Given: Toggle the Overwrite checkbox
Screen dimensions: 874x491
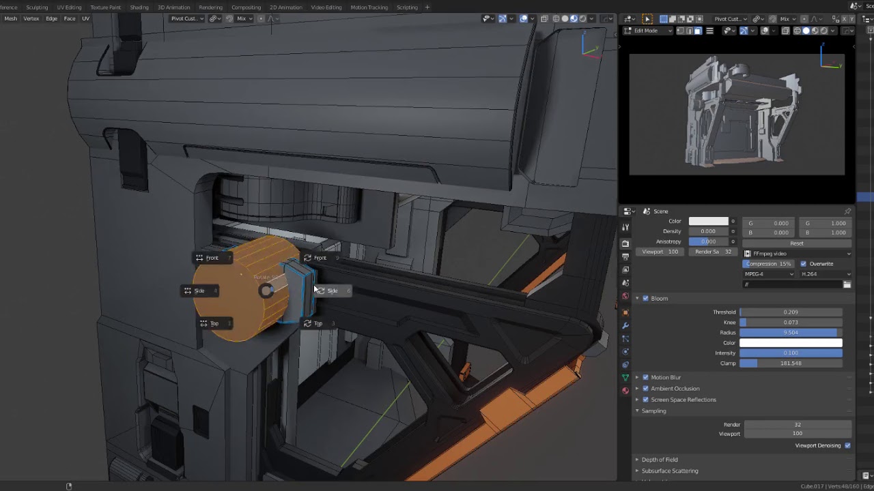Looking at the screenshot, I should 803,264.
